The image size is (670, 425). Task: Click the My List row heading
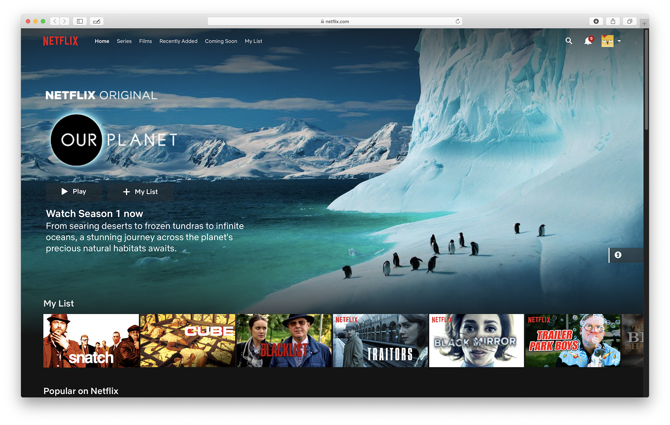tap(59, 304)
